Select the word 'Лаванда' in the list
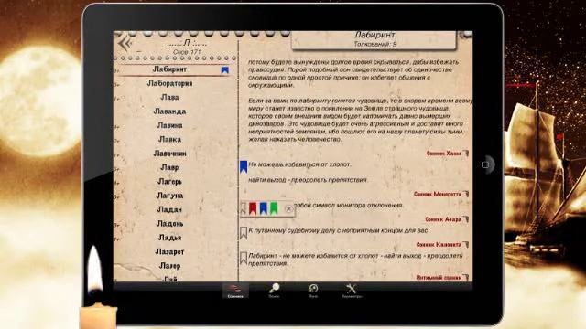This screenshot has height=329, width=586. pos(169,111)
